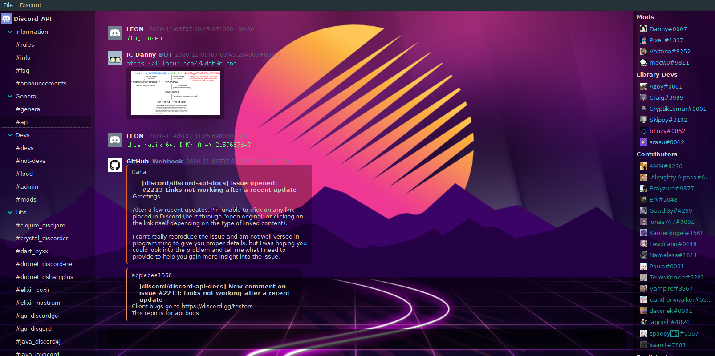Click the TellowKrinkle#5281 member name

point(677,277)
